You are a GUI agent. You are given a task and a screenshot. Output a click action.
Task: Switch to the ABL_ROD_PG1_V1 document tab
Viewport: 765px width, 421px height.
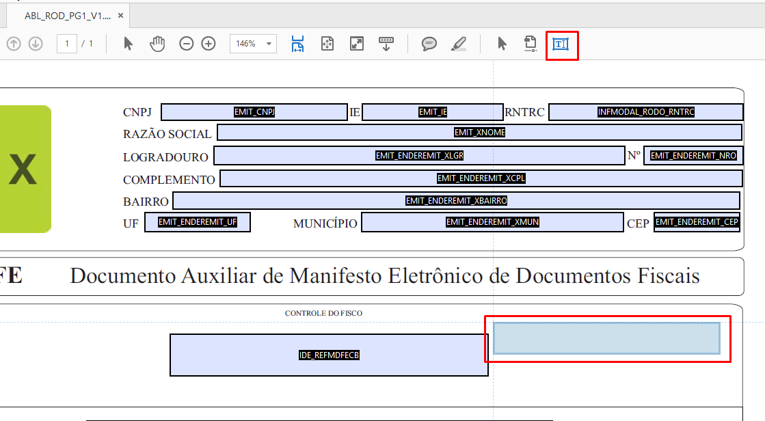click(67, 15)
